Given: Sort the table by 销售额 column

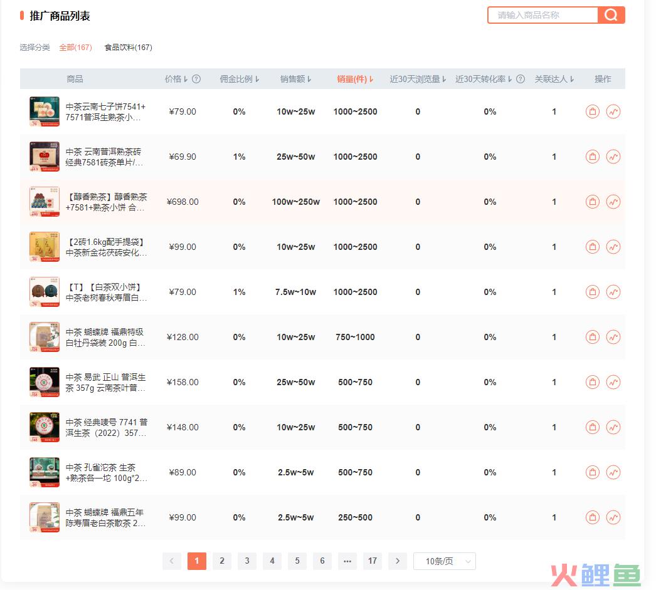Looking at the screenshot, I should click(295, 79).
